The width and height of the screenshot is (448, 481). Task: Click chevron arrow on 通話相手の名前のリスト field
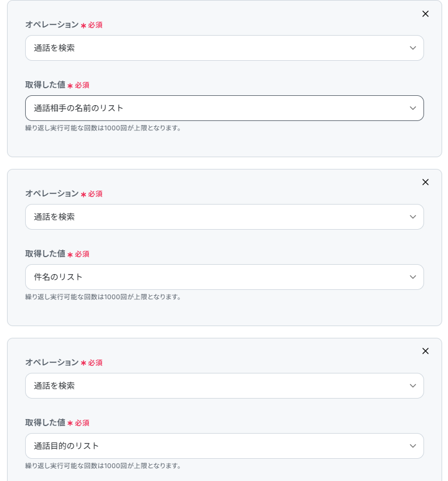pos(413,108)
